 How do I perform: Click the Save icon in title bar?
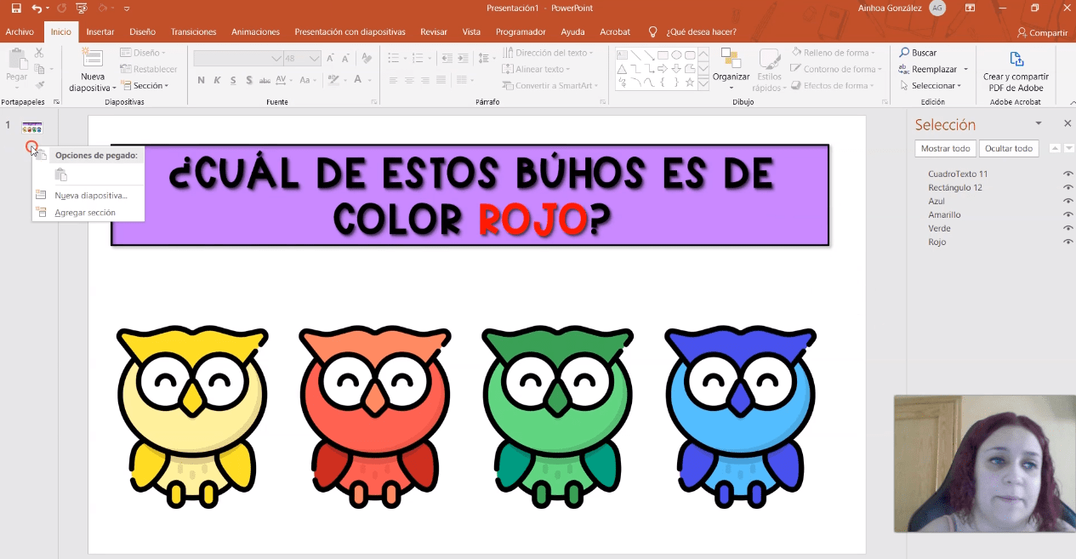(x=16, y=9)
